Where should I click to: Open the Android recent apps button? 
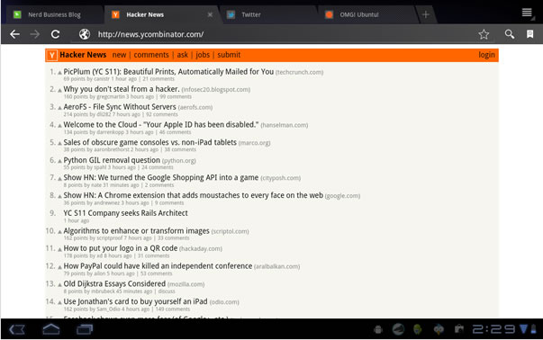(x=85, y=329)
